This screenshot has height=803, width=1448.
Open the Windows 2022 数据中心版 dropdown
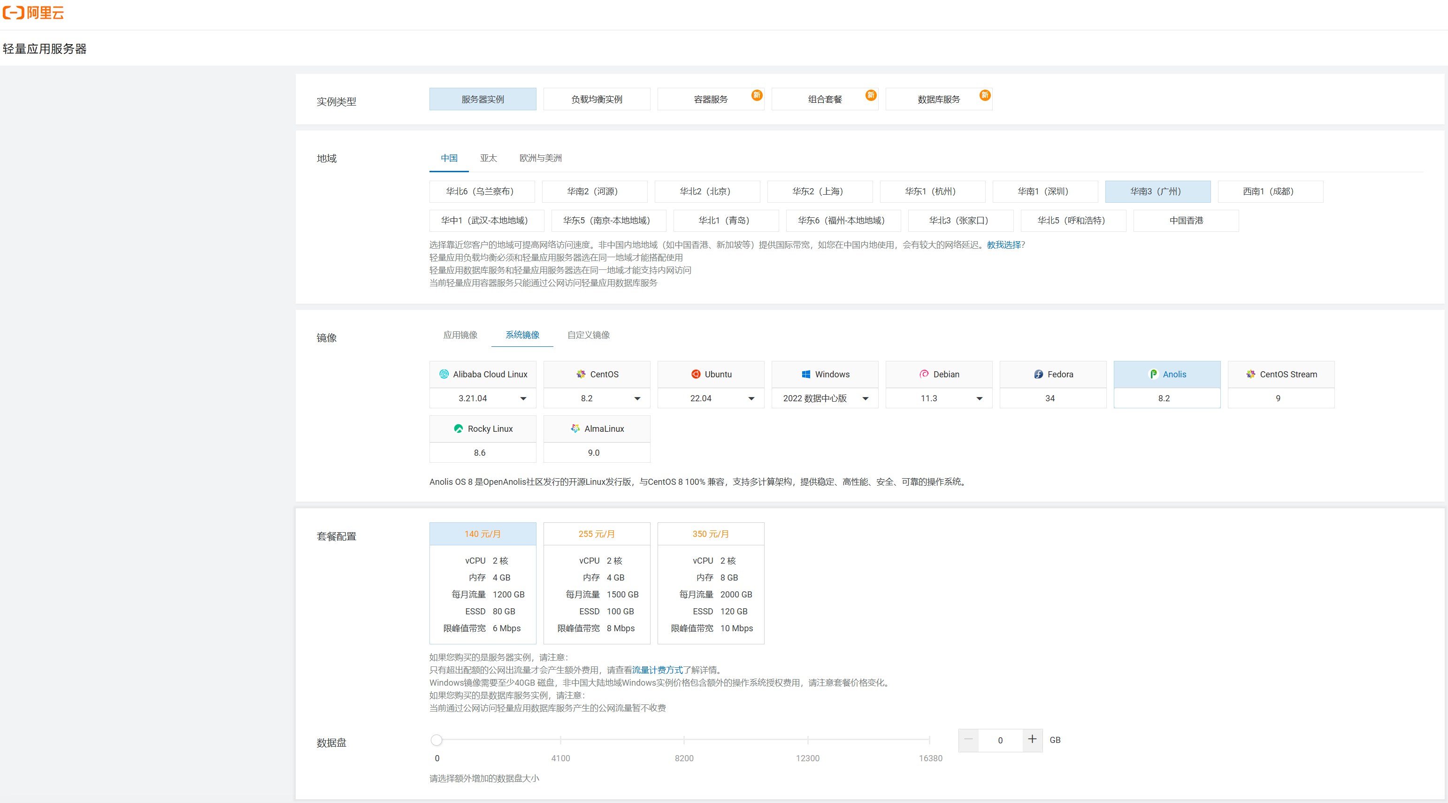[x=865, y=398]
